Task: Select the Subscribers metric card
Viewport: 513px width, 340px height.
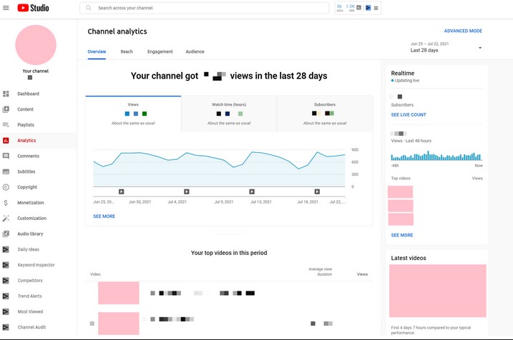Action: point(325,114)
